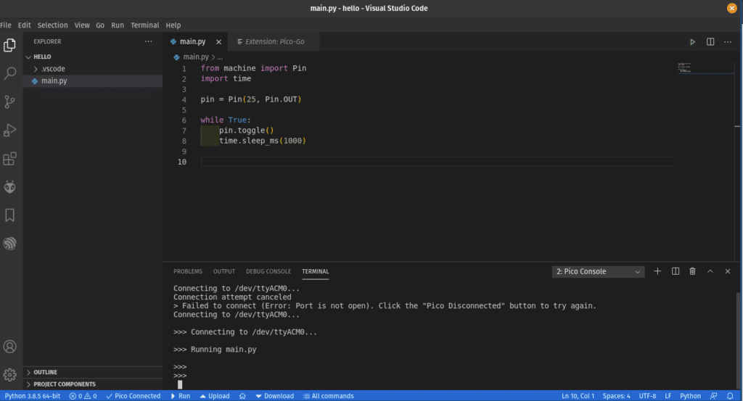The width and height of the screenshot is (743, 401).
Task: Click All commands in status bar
Action: click(x=328, y=396)
